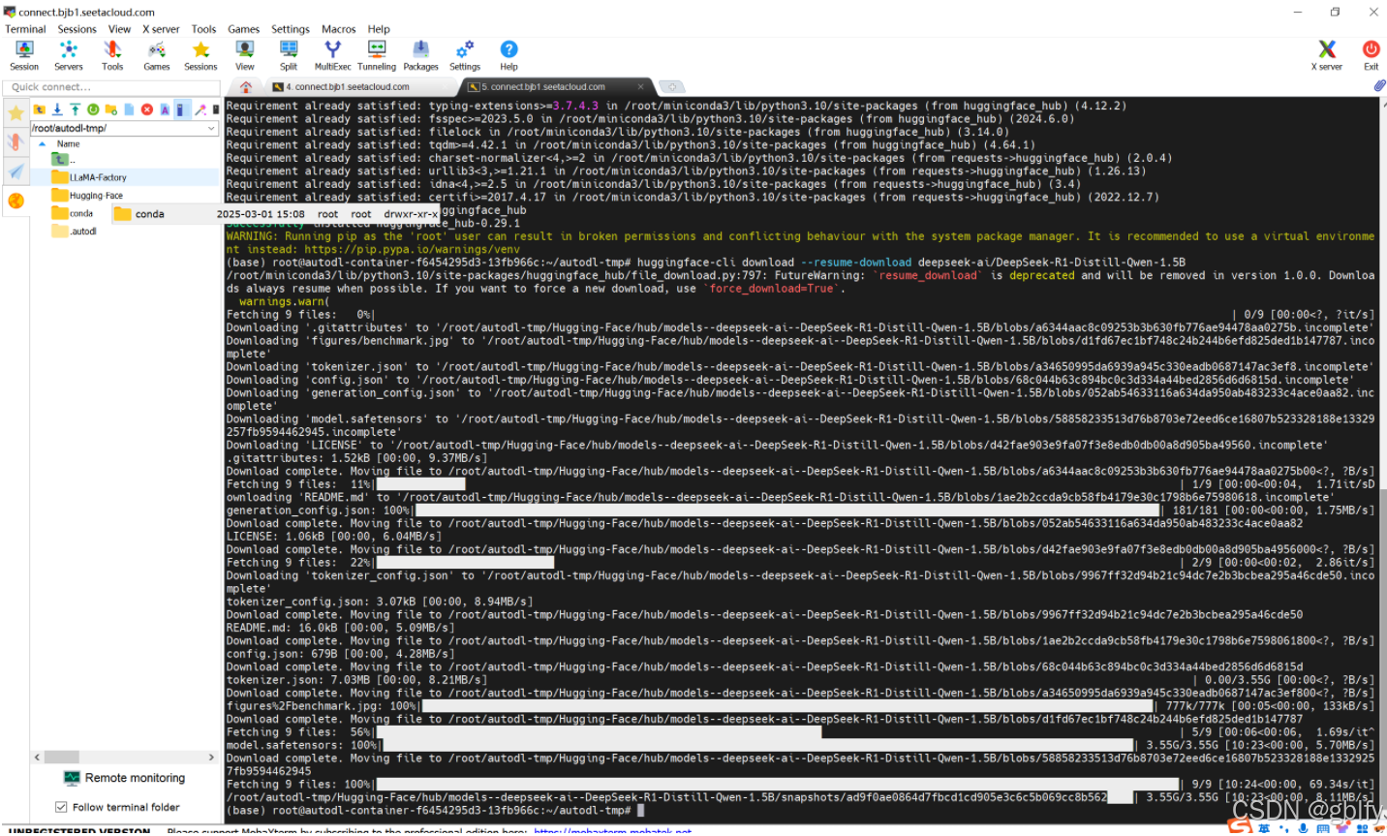Open the Sftp globe sidebar tab
The width and height of the screenshot is (1387, 836).
click(x=15, y=201)
